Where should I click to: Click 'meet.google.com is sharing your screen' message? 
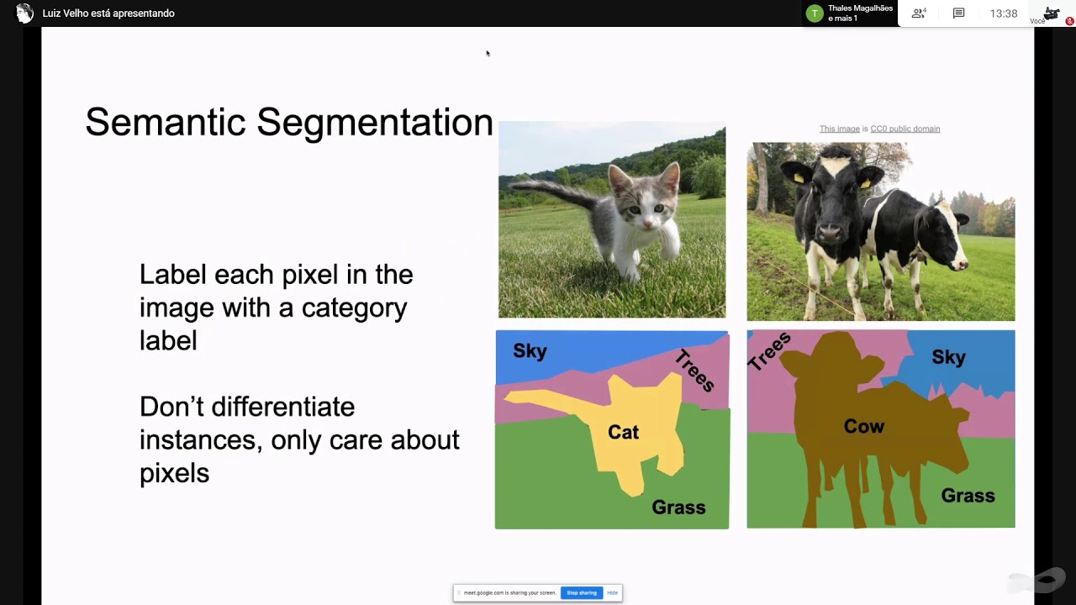pos(509,592)
